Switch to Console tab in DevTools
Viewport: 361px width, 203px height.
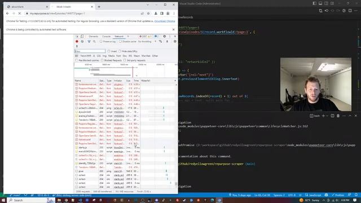coord(107,36)
